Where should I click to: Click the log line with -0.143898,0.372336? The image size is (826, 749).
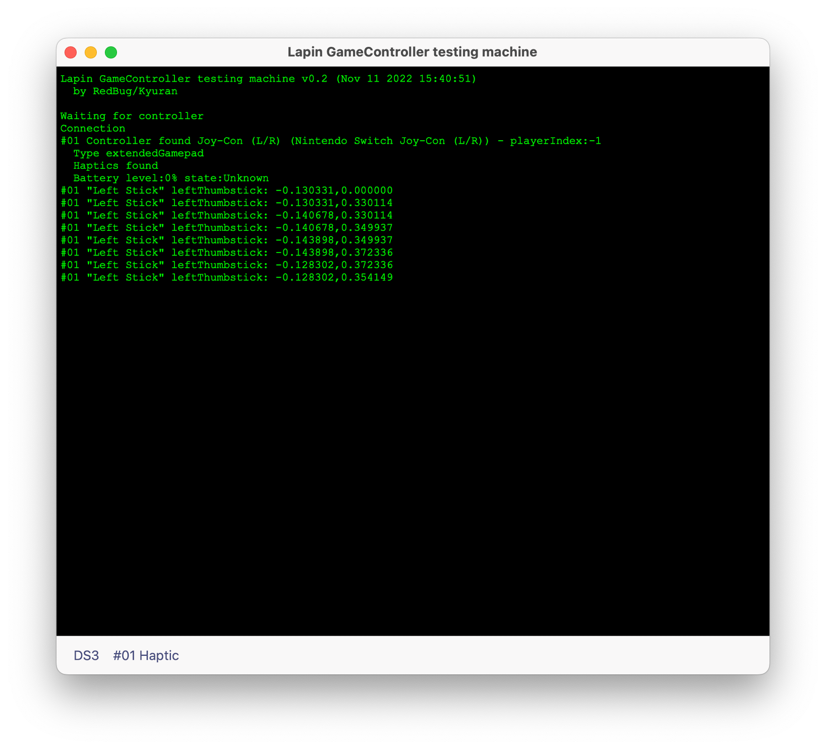(x=226, y=253)
